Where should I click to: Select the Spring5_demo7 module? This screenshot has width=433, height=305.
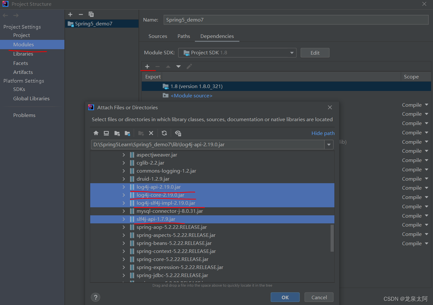[102, 23]
